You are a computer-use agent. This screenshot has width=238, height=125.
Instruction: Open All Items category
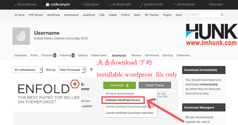19,15
